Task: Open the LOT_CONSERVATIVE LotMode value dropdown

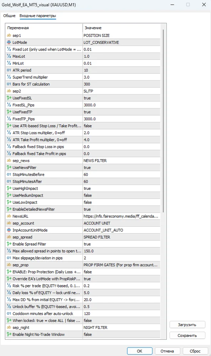Action: coord(122,42)
